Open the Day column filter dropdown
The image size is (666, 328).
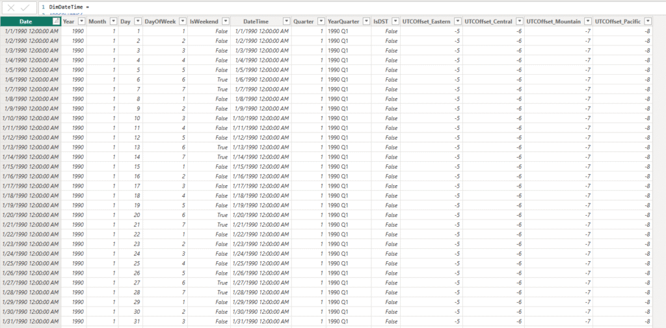coord(138,21)
